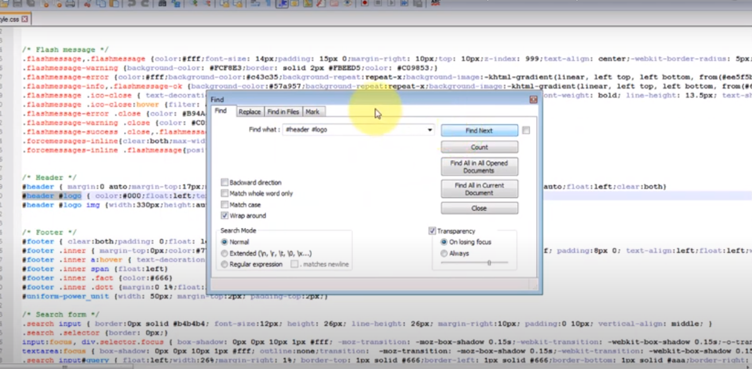Uncheck the Wrap around option

tap(224, 216)
